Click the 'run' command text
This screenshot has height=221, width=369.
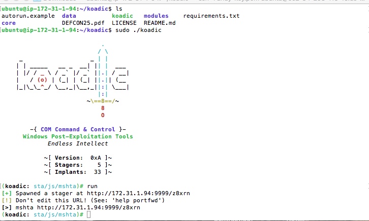pos(93,186)
